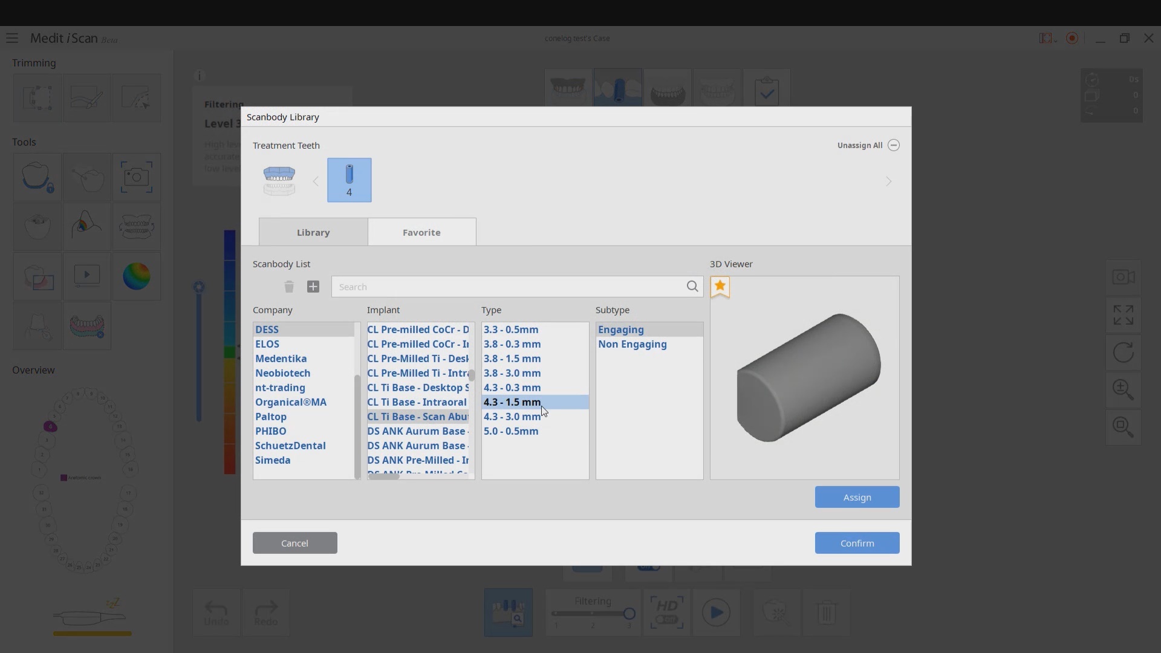1161x653 pixels.
Task: Select Organical®MA company
Action: click(x=304, y=402)
